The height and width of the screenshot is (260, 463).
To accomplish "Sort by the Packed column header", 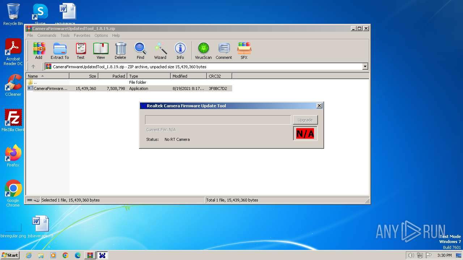I will [112, 76].
